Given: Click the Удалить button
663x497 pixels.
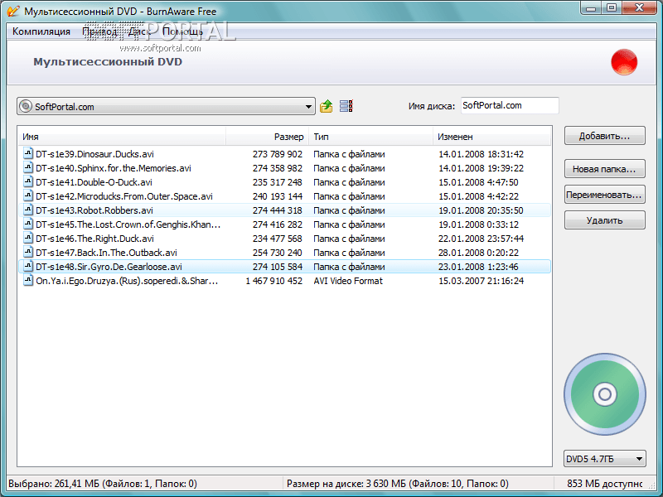Looking at the screenshot, I should click(605, 220).
